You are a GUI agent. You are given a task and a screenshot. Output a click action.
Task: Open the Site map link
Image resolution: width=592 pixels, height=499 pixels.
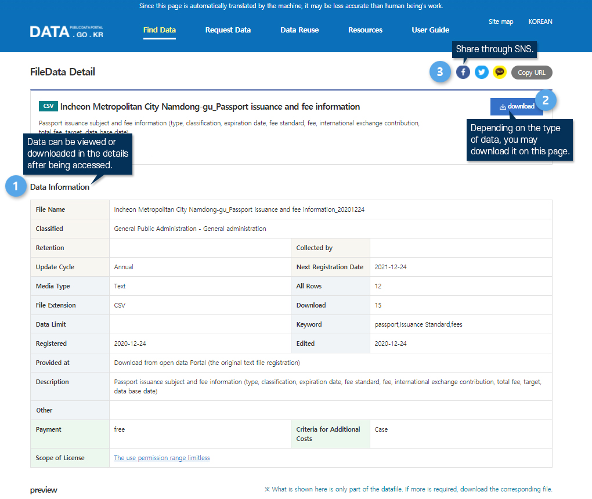(501, 22)
